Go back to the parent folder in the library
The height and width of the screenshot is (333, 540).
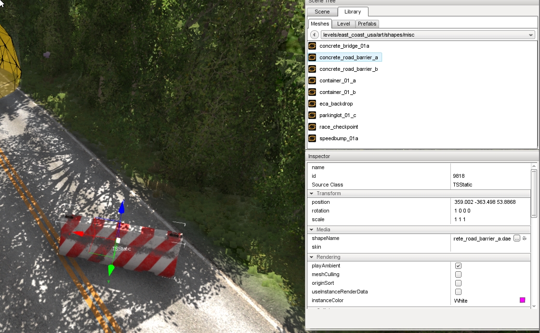coord(314,35)
